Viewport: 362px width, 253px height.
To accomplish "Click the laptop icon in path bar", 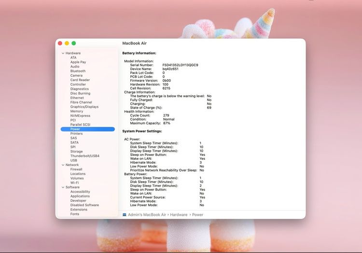I will click(x=124, y=215).
